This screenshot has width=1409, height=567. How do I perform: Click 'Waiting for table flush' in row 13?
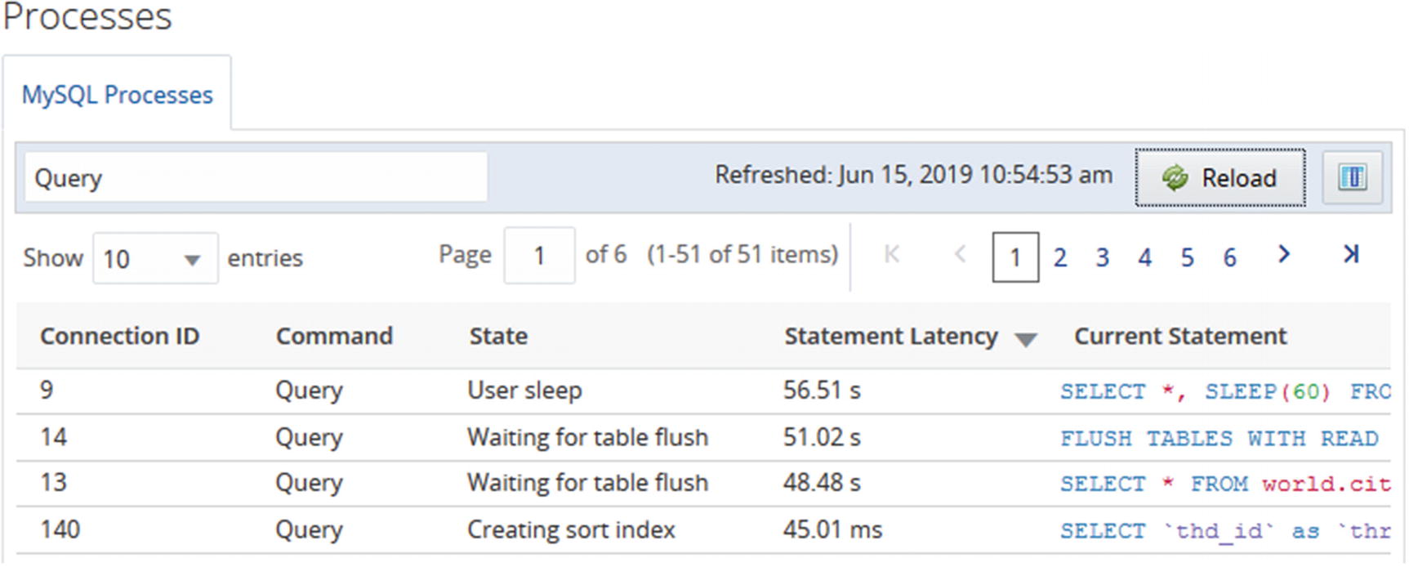(587, 483)
